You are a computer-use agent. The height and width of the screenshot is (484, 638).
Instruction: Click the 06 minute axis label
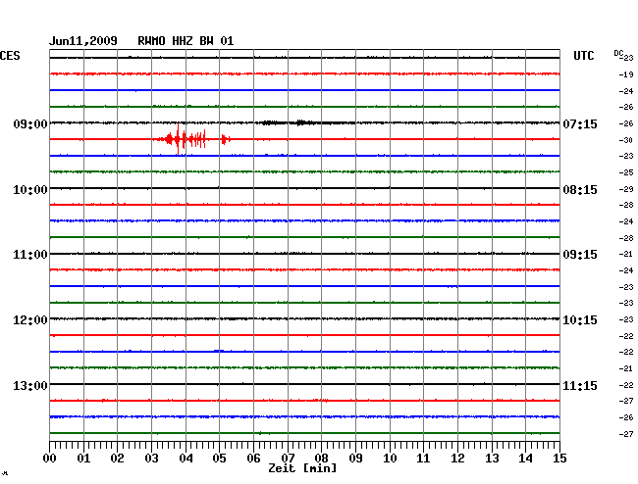click(x=253, y=459)
